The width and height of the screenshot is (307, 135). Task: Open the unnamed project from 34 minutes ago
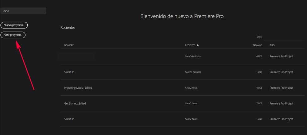(x=182, y=56)
